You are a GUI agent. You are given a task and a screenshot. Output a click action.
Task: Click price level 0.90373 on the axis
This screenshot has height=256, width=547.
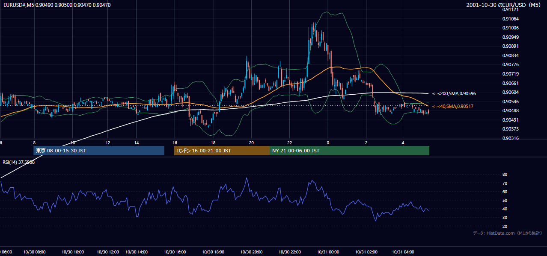(510, 129)
